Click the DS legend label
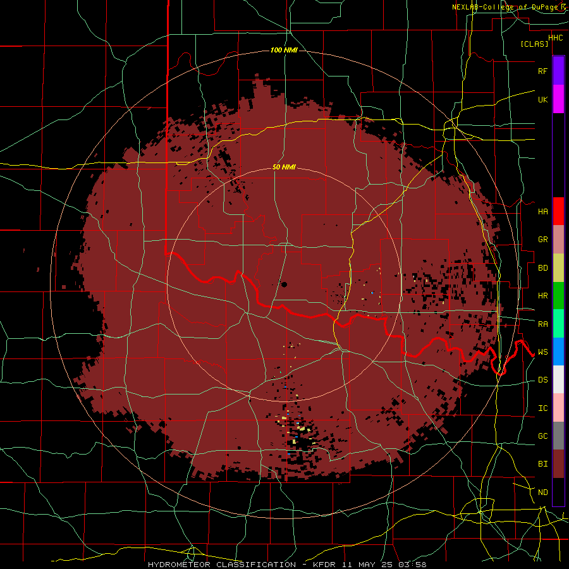 [542, 380]
